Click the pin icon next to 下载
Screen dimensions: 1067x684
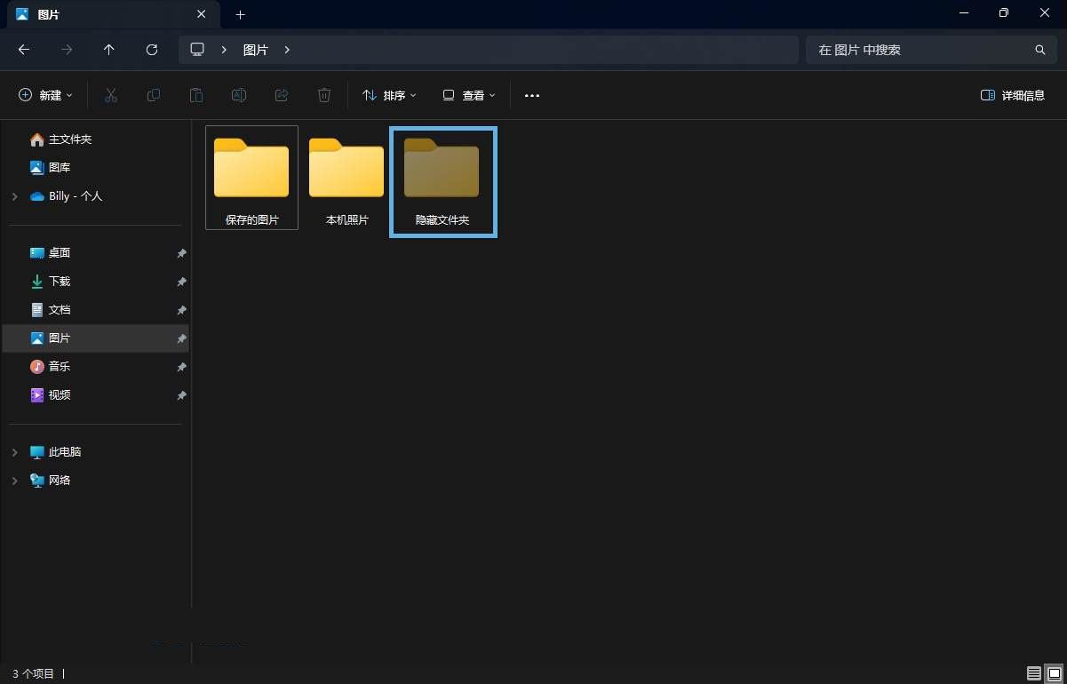pyautogui.click(x=181, y=282)
